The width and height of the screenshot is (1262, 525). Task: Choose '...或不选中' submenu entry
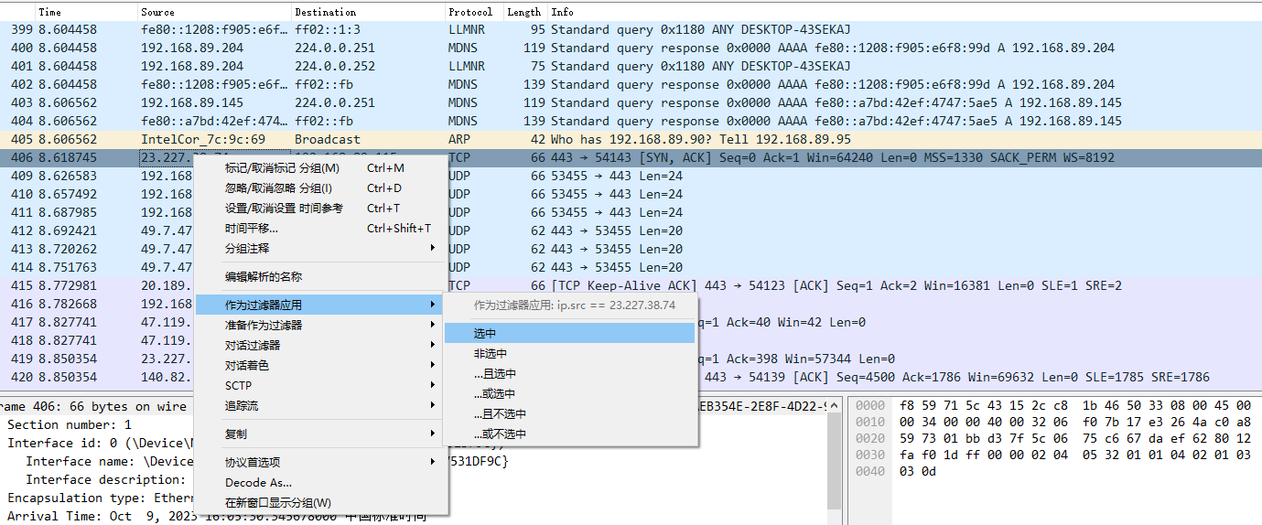pos(500,434)
